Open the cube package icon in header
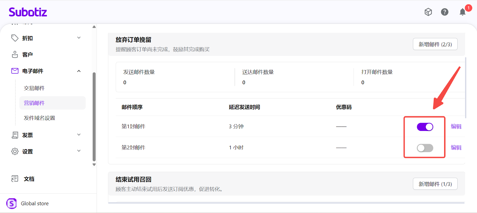The height and width of the screenshot is (213, 477). [428, 12]
